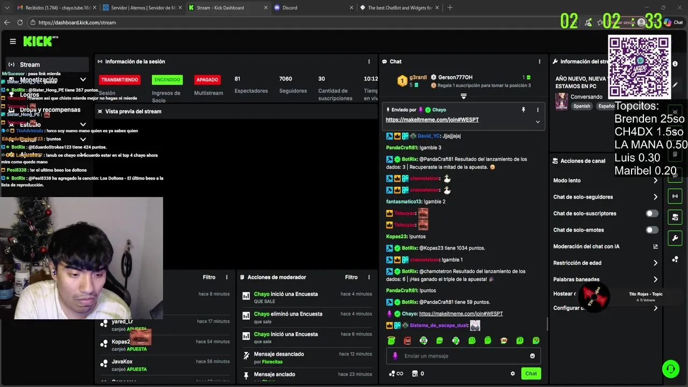
Task: Open external link for Moderación del chat con IA
Action: 655,247
